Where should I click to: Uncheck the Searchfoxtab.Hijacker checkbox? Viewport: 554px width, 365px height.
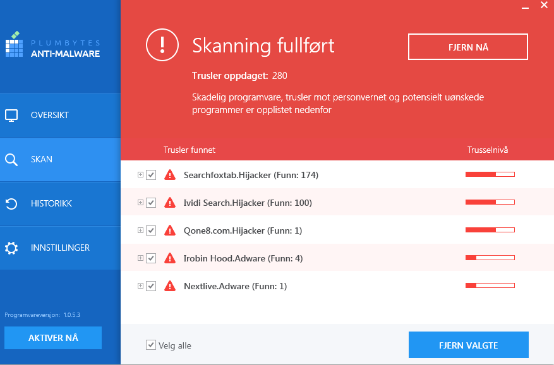click(151, 175)
